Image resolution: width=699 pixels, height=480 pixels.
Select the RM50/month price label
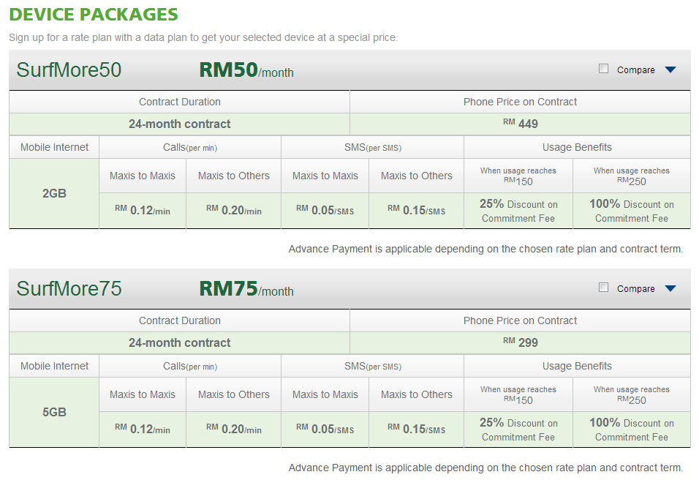click(x=246, y=70)
